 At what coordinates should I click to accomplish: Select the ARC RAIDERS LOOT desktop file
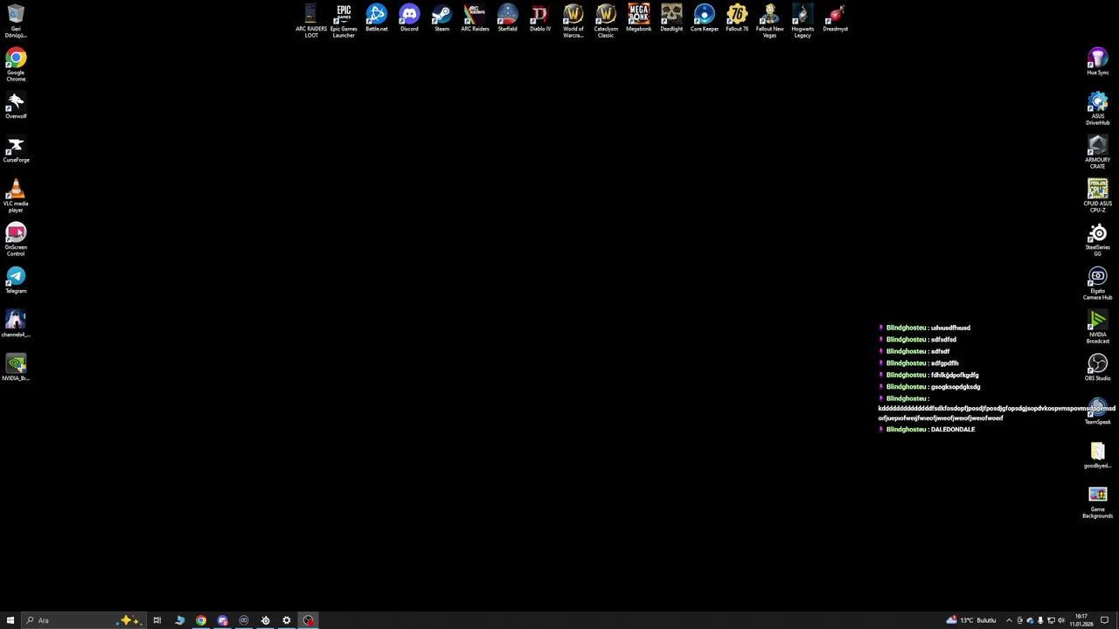click(310, 20)
